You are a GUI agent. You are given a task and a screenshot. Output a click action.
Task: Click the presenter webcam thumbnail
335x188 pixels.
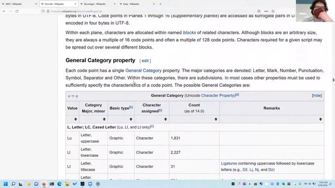(315, 11)
